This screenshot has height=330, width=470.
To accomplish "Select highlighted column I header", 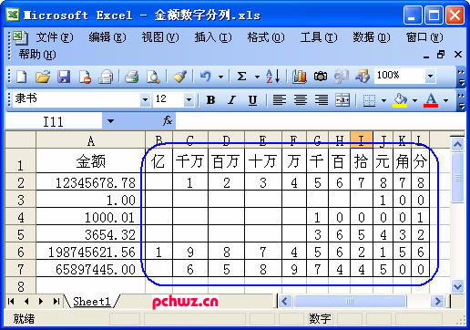I will coord(362,140).
